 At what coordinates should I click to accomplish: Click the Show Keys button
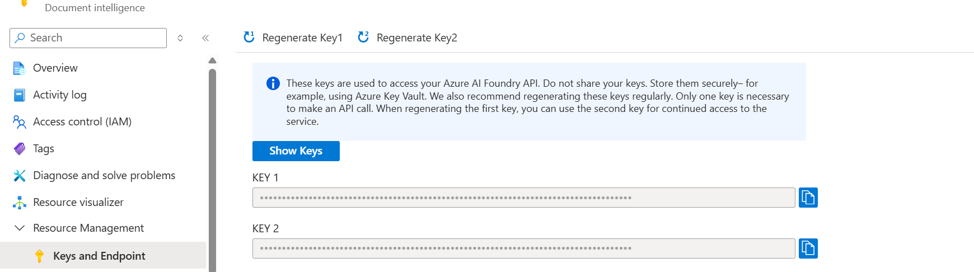(x=296, y=151)
